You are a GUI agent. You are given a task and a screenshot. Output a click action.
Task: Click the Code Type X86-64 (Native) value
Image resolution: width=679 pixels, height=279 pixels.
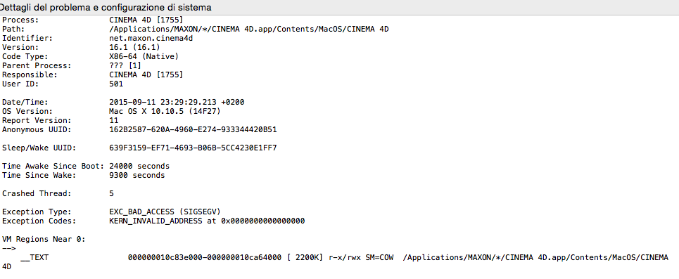click(144, 56)
